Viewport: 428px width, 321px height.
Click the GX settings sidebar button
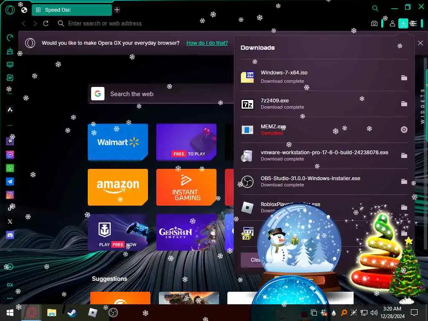point(10,285)
